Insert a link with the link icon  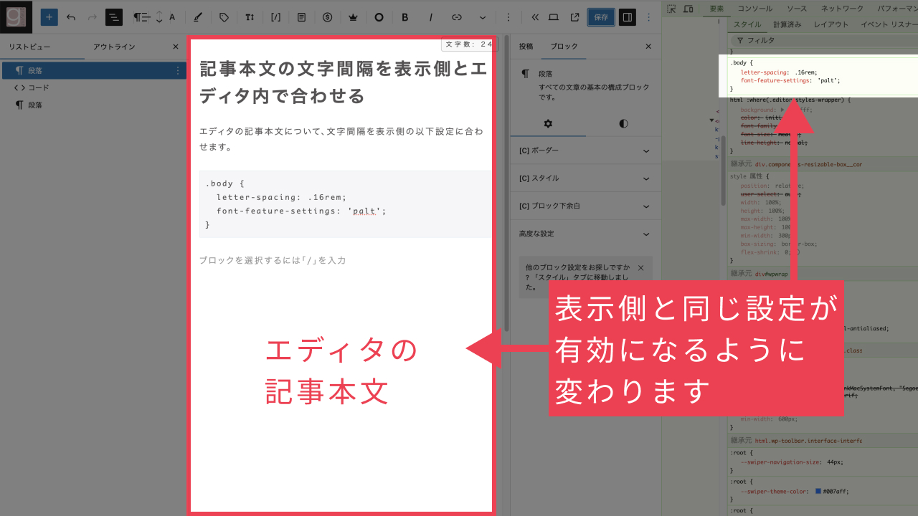457,16
